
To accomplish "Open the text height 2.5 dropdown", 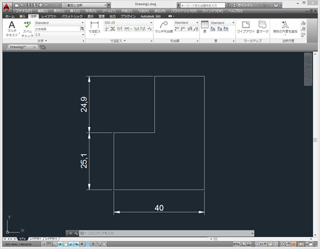I will pos(60,34).
